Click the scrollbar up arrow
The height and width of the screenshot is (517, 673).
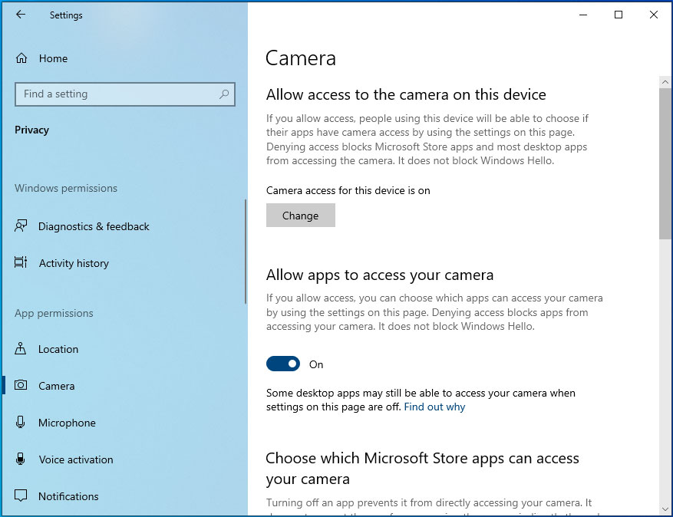665,81
